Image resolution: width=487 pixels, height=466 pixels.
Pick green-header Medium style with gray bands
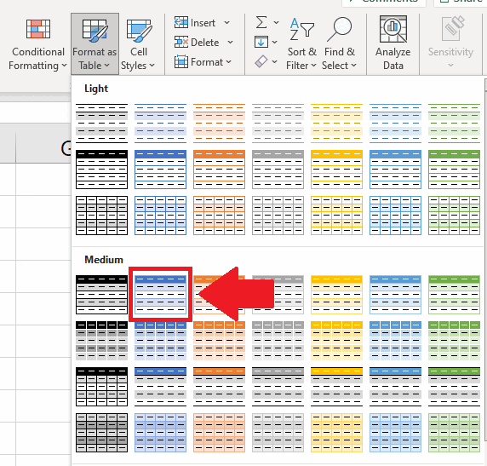tap(454, 387)
